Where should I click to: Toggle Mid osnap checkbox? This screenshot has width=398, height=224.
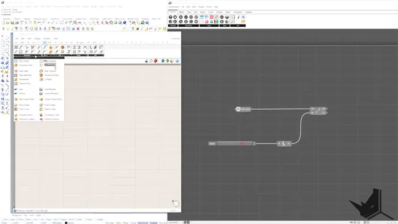click(x=26, y=219)
